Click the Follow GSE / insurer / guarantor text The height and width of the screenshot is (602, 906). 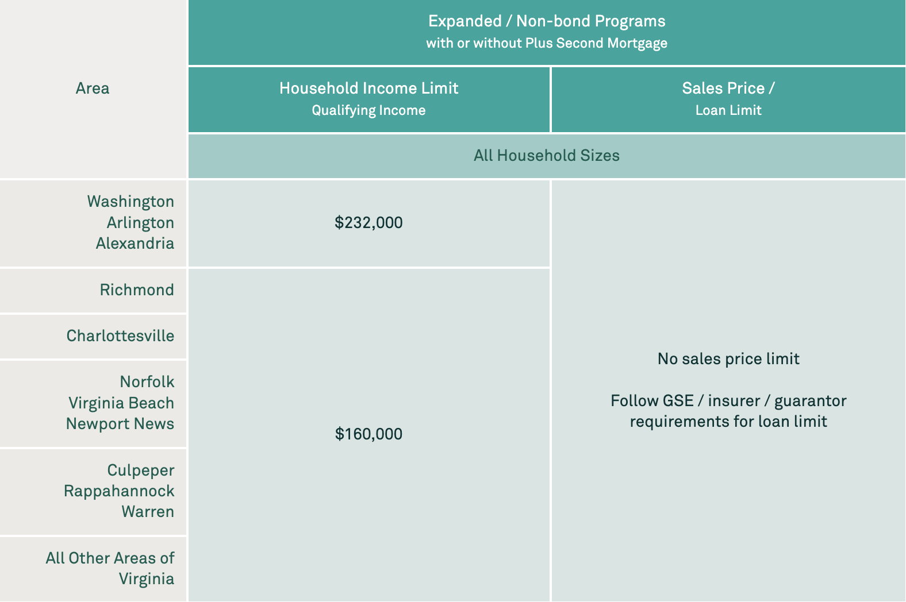(x=728, y=401)
